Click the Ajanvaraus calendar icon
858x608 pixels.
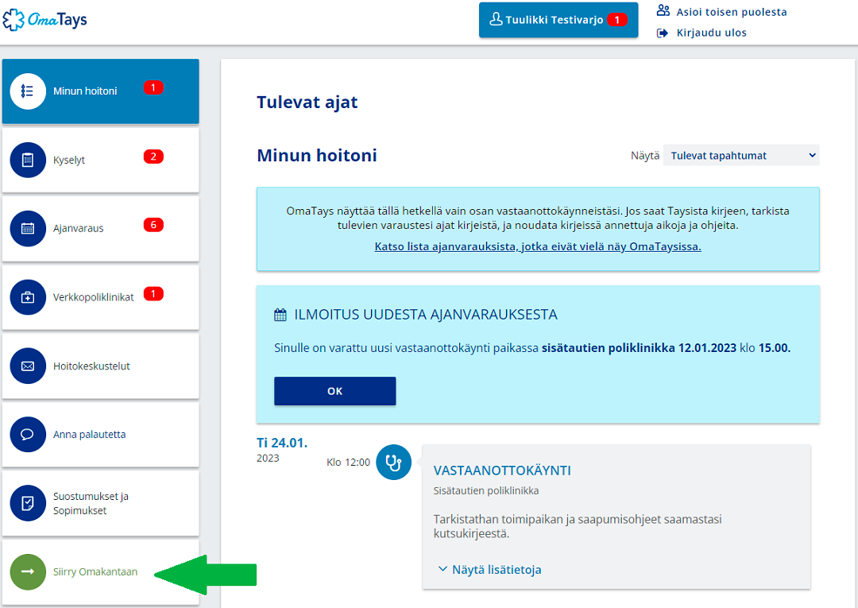tap(28, 229)
